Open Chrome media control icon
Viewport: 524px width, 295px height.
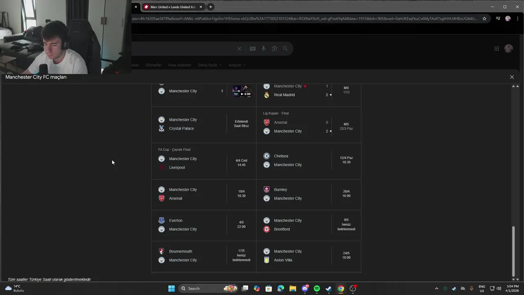click(498, 18)
